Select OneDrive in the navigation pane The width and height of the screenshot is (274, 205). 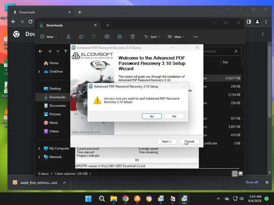point(53,72)
